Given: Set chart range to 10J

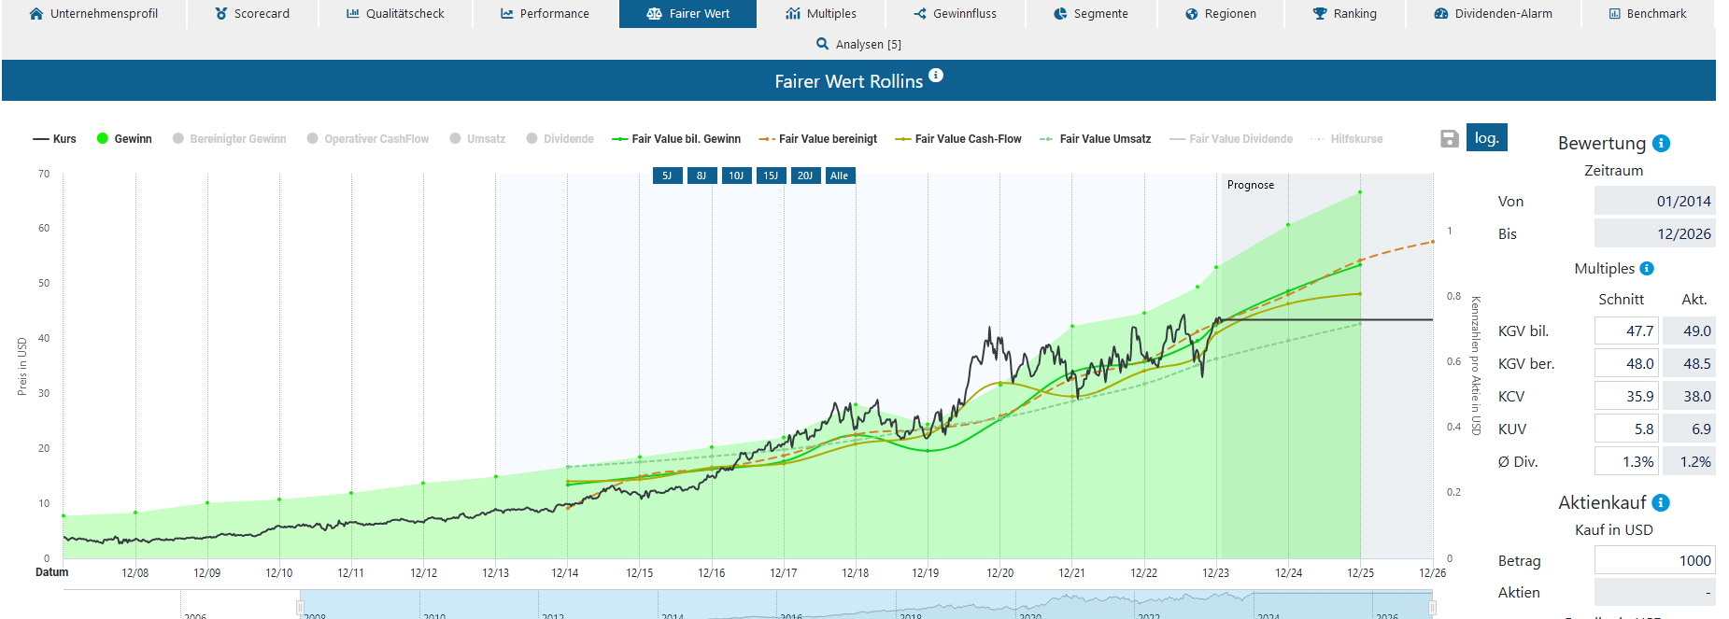Looking at the screenshot, I should 736,176.
